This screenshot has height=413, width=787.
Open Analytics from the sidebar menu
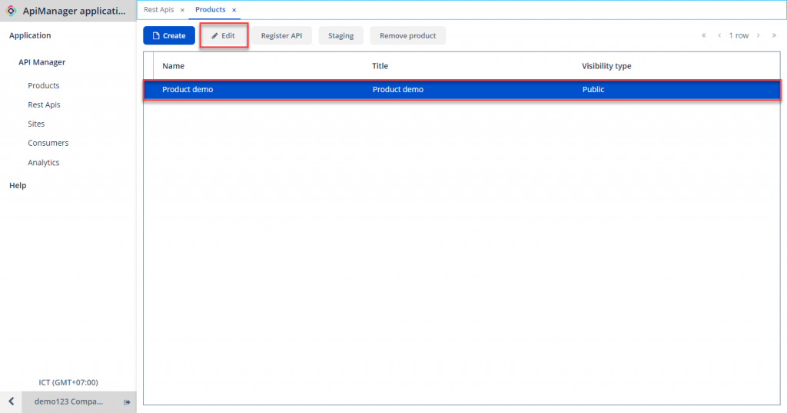(44, 162)
